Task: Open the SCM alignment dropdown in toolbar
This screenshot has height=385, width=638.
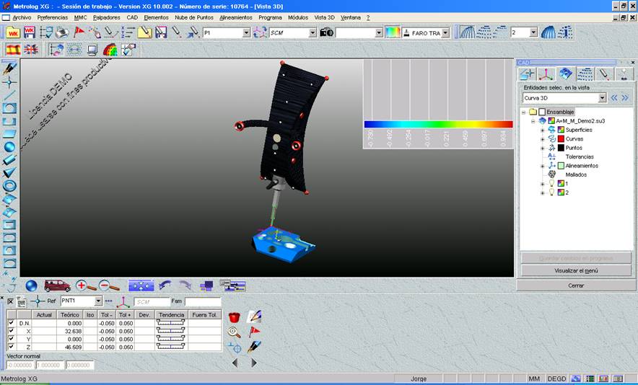Action: coord(313,33)
